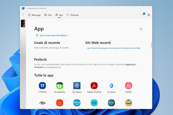Switch to the Foto tab
Screen dimensions: 173x115
48,15
